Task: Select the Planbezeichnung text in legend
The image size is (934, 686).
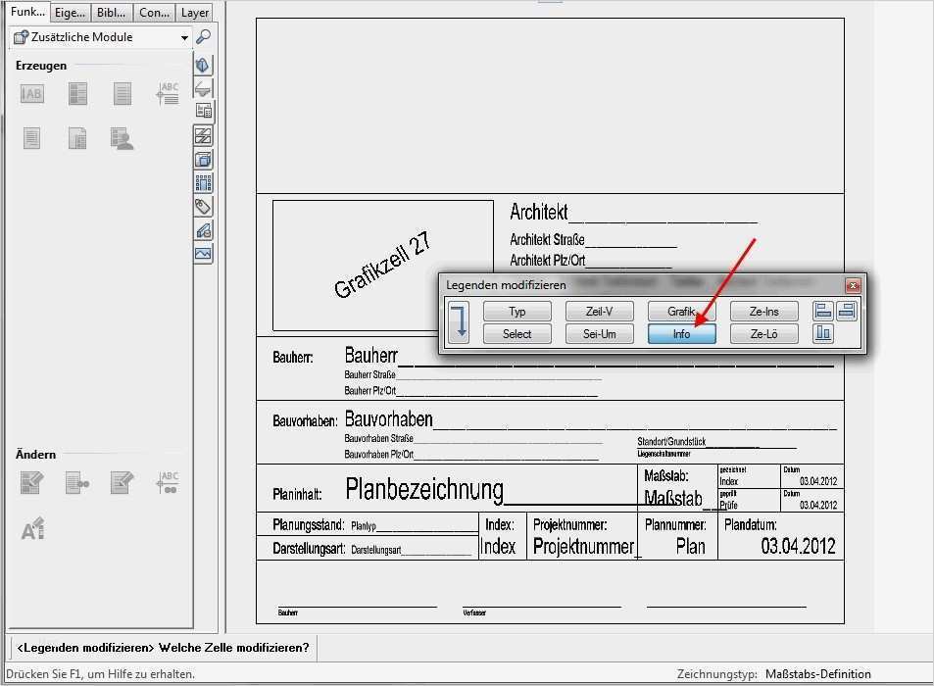Action: click(424, 489)
